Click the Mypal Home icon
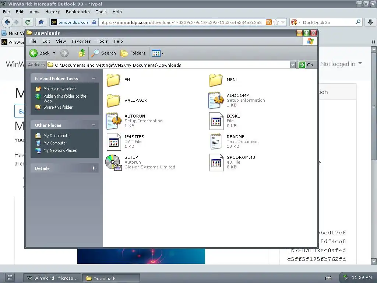 tap(41, 22)
